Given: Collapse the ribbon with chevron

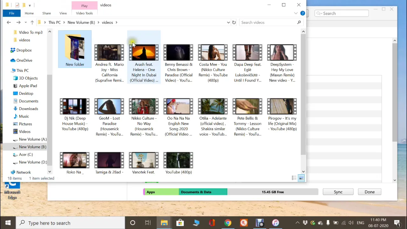Looking at the screenshot, I should pyautogui.click(x=296, y=13).
